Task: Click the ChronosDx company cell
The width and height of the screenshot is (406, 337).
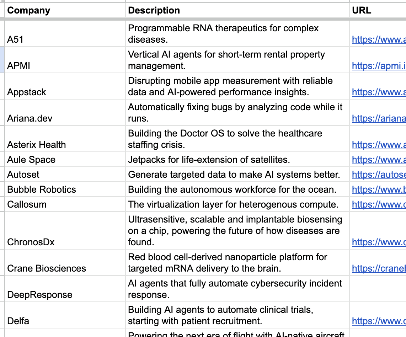Action: (65, 231)
